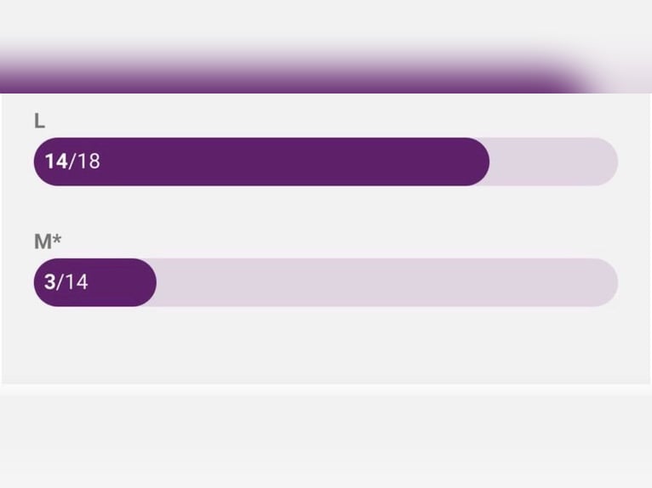Click the "3/14" count text
The image size is (652, 488).
pyautogui.click(x=66, y=281)
